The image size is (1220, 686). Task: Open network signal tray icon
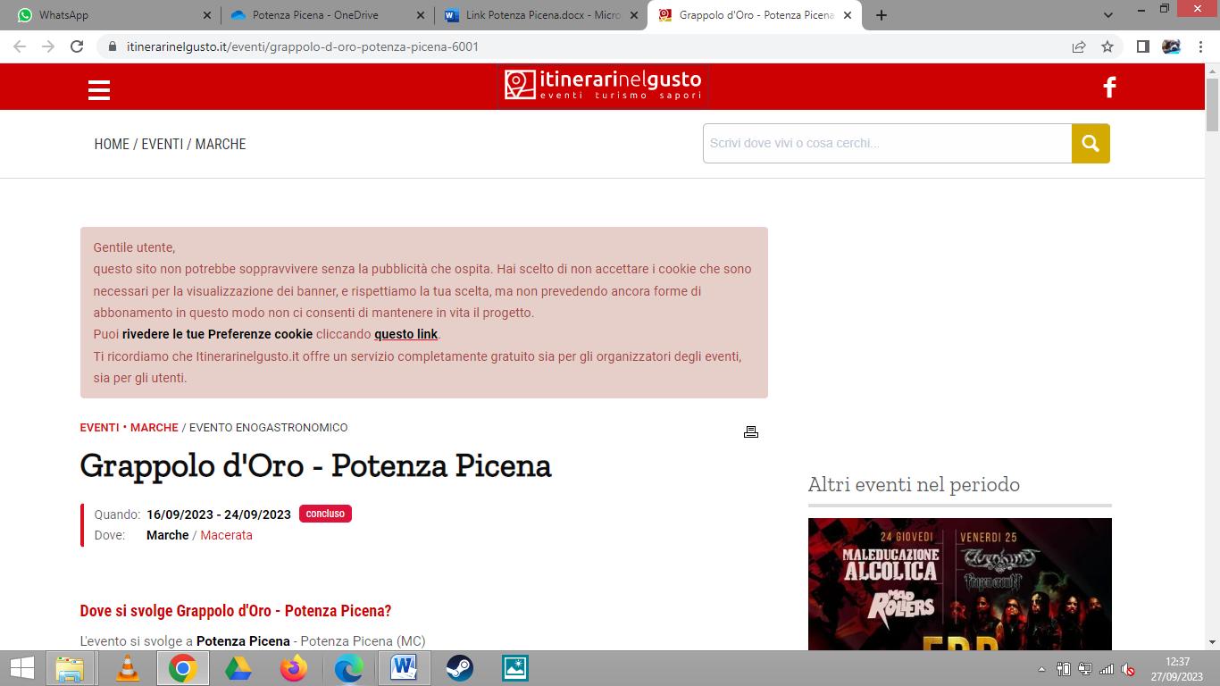tap(1107, 669)
